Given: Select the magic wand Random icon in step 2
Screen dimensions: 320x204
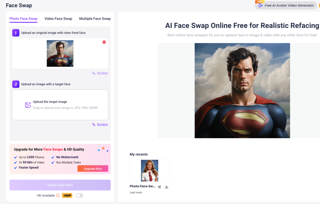Looking at the screenshot, I should (x=93, y=124).
